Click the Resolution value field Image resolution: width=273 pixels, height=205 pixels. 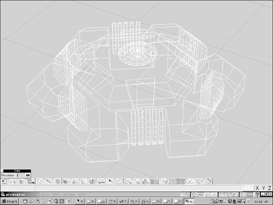(x=21, y=175)
